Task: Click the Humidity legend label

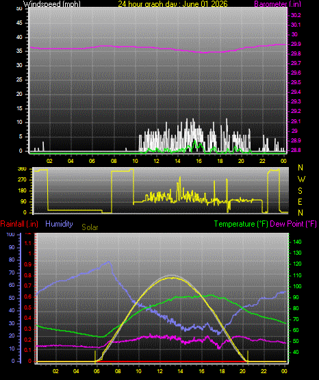Action: (x=59, y=224)
